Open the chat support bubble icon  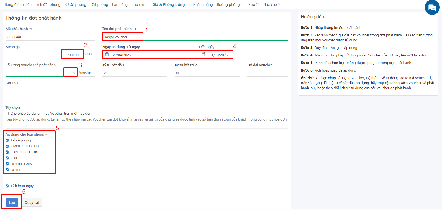click(x=432, y=8)
